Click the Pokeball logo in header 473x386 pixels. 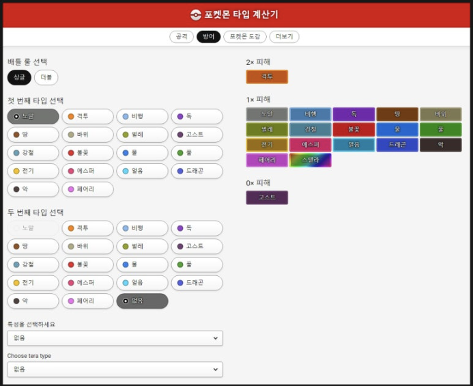(x=195, y=14)
